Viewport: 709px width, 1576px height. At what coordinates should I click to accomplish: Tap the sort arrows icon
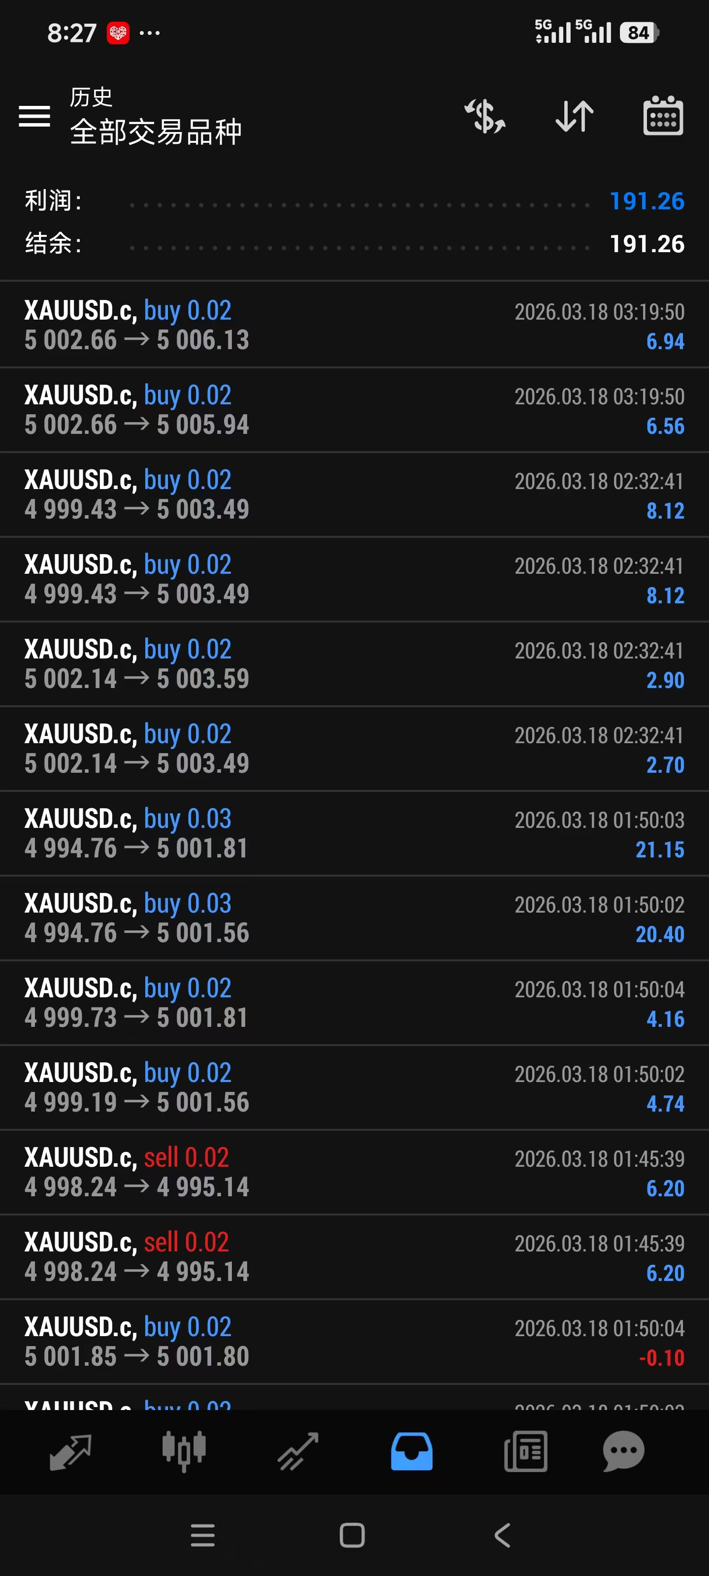tap(574, 116)
